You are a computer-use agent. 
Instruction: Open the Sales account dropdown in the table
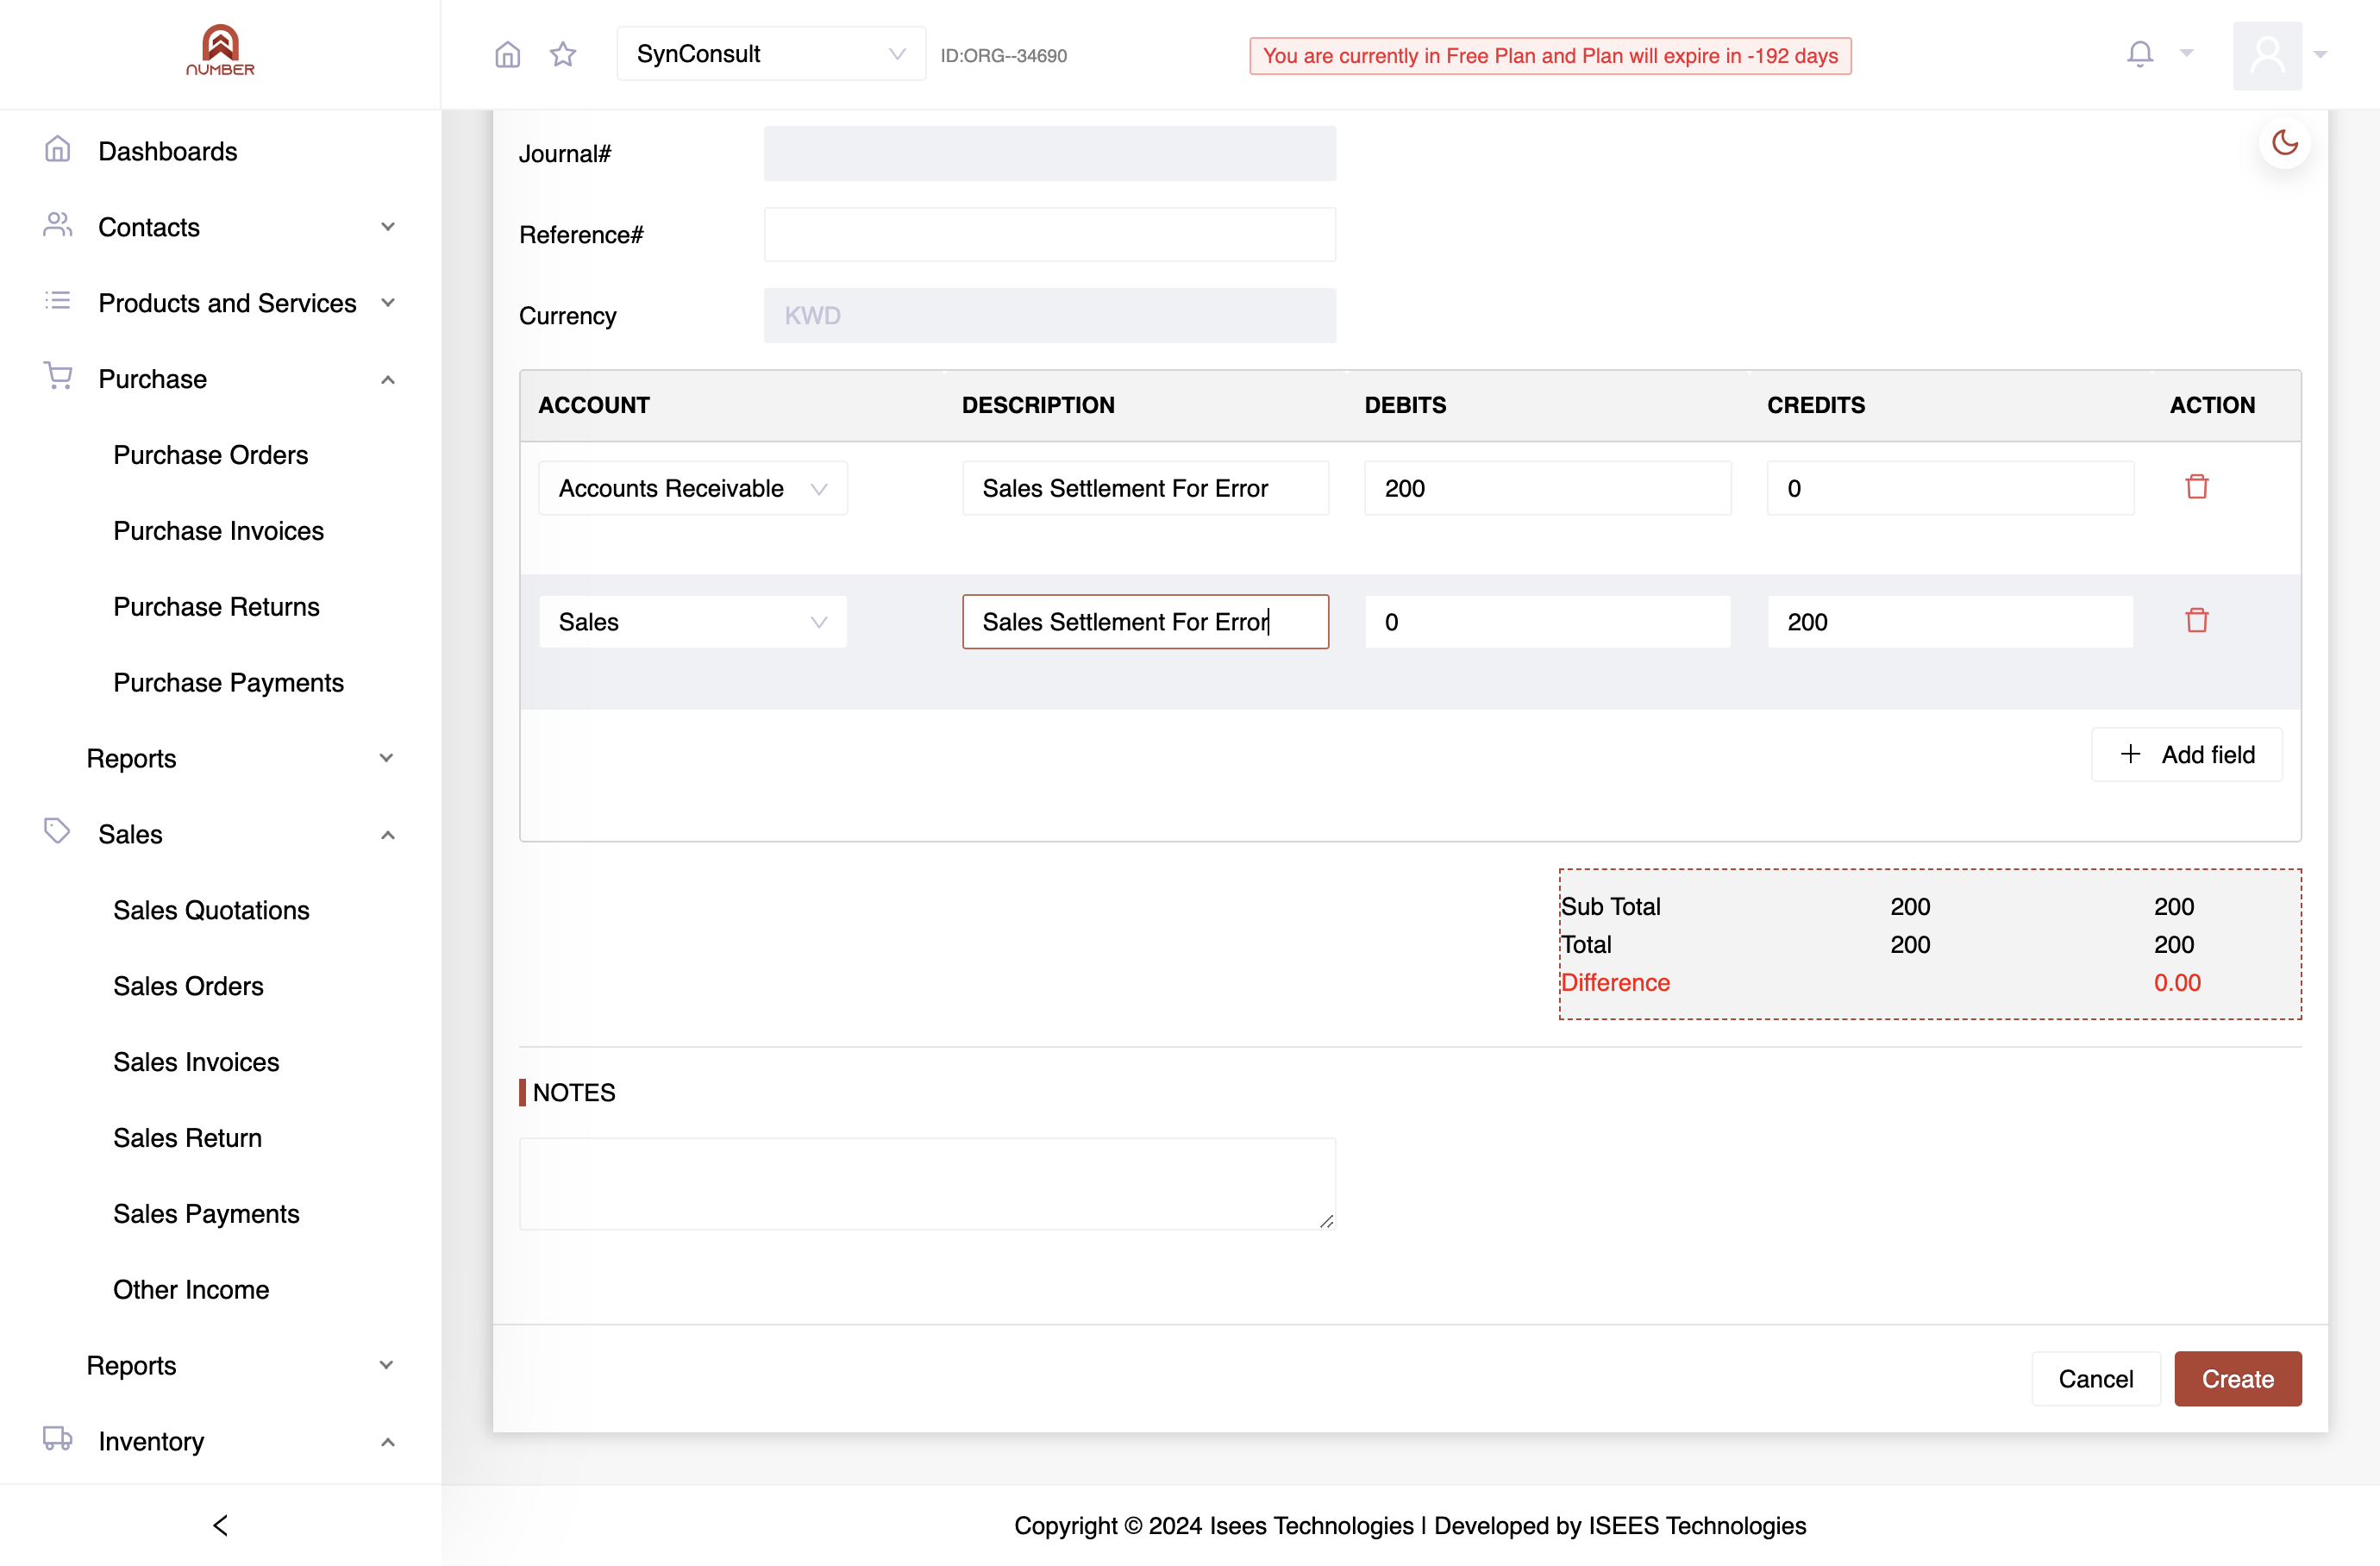pos(693,622)
